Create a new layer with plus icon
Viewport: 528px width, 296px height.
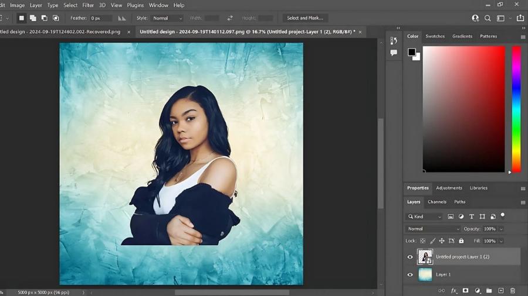tap(500, 291)
